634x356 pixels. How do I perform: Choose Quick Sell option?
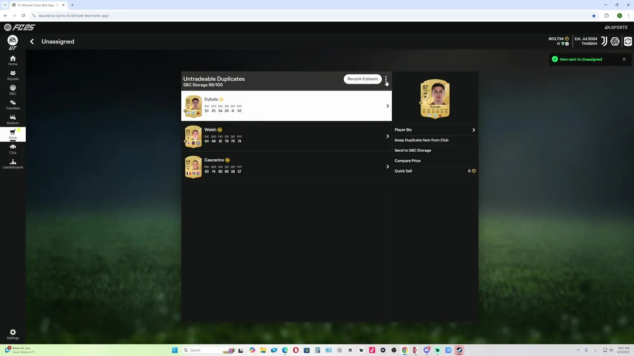pos(435,171)
